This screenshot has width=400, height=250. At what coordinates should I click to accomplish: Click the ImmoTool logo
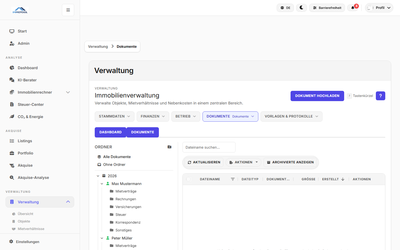(x=20, y=10)
